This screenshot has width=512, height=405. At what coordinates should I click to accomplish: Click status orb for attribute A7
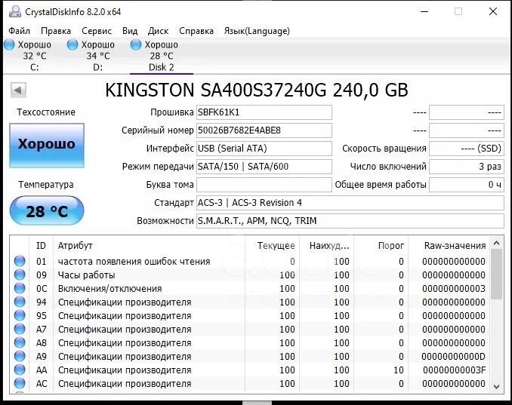coord(20,330)
